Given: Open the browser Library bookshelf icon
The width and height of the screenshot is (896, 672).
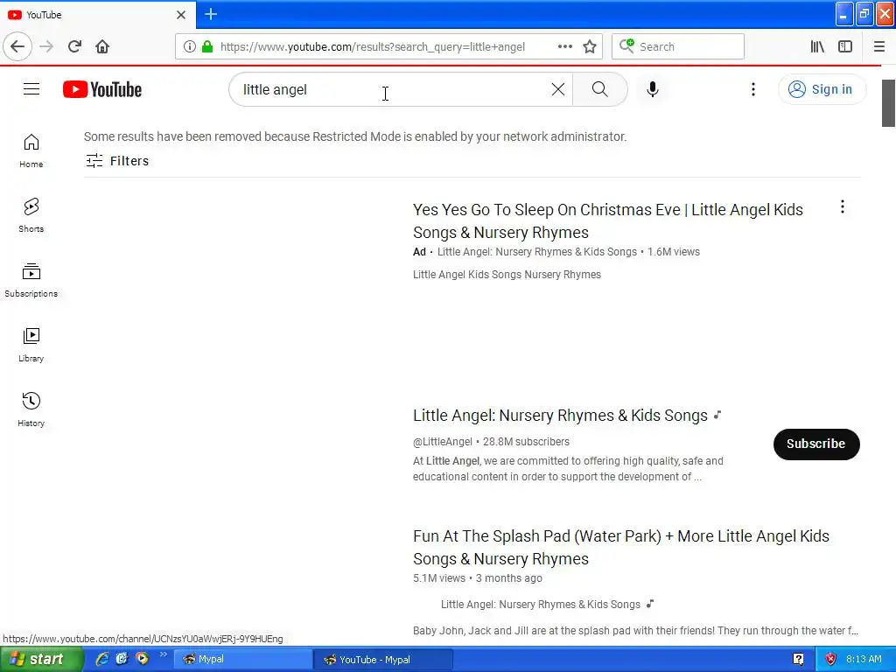Looking at the screenshot, I should [817, 46].
